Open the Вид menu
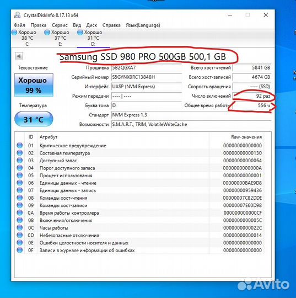The image size is (296, 298). (x=77, y=25)
